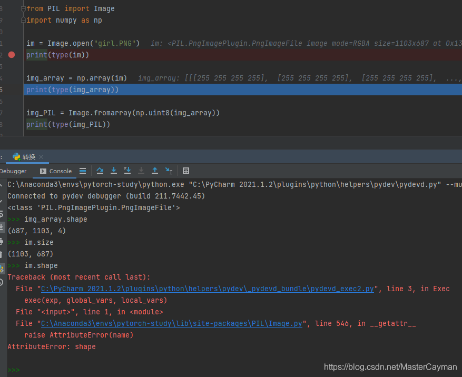Click the 'im.size' console command
The image size is (462, 377).
pos(39,242)
